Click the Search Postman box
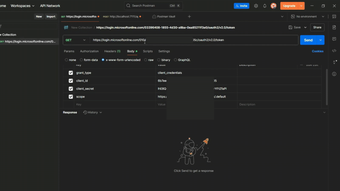 coord(153,6)
